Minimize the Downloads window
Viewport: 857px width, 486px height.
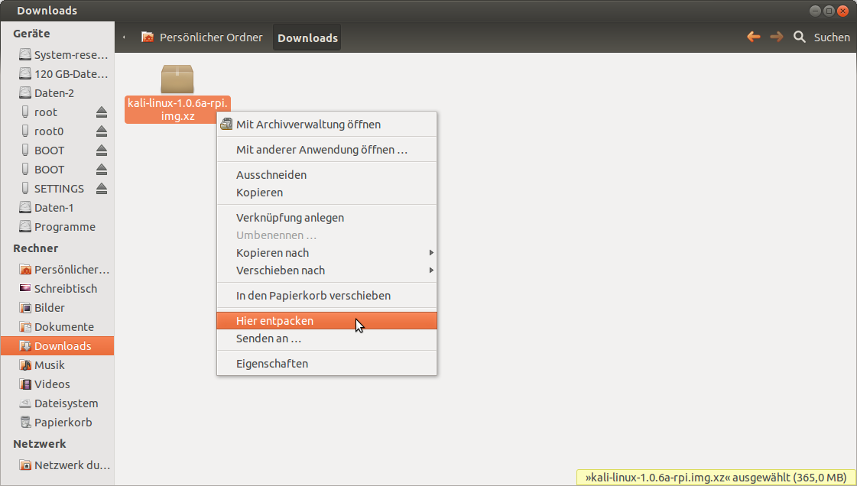tap(815, 11)
